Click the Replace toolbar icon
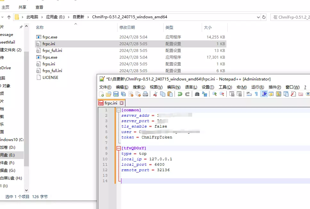 [x=204, y=94]
